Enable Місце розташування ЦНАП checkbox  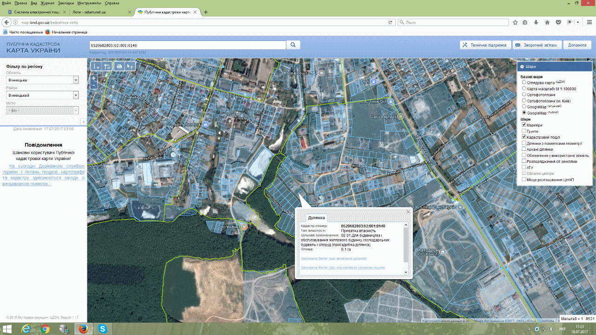(524, 179)
